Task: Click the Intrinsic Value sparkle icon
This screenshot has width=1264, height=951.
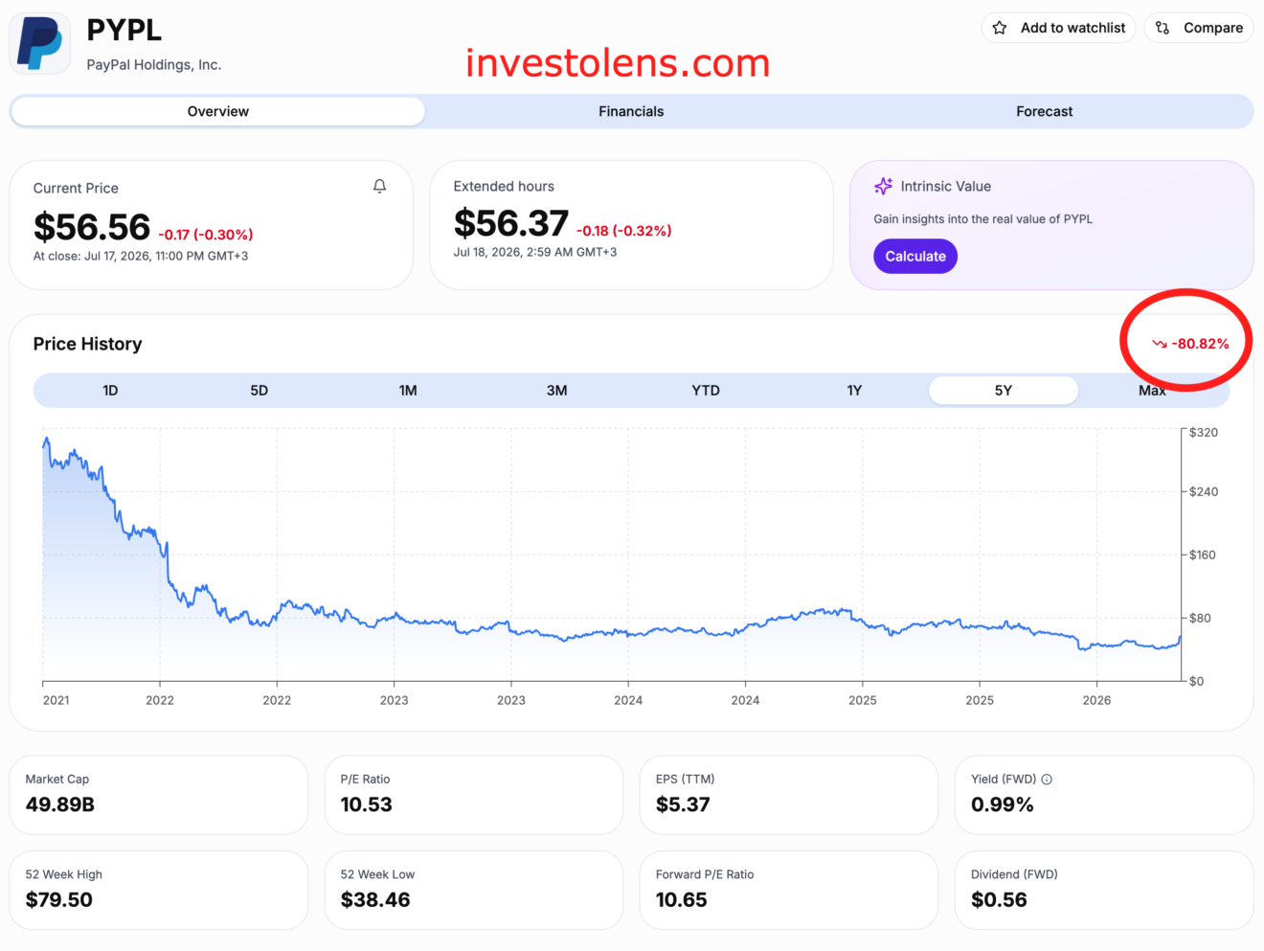Action: pyautogui.click(x=883, y=186)
